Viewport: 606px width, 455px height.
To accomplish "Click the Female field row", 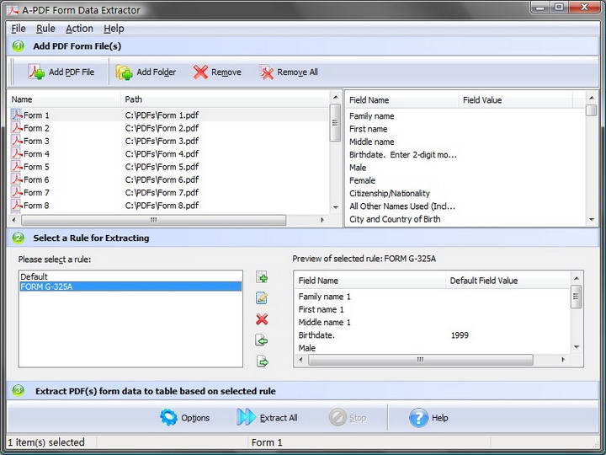I will pos(465,180).
